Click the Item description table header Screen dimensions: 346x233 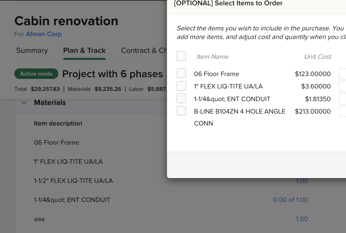(x=58, y=123)
